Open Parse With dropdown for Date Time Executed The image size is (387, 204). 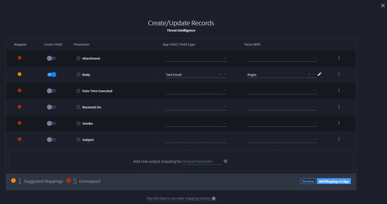pyautogui.click(x=282, y=91)
